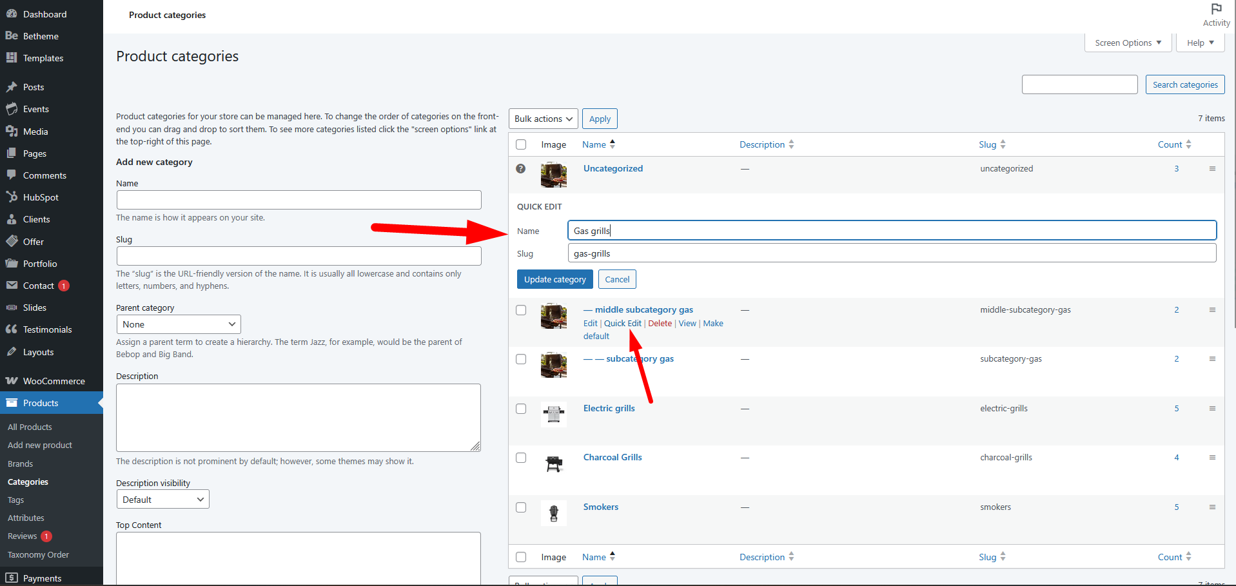Open the Bulk actions dropdown
The width and height of the screenshot is (1236, 586).
pyautogui.click(x=543, y=119)
